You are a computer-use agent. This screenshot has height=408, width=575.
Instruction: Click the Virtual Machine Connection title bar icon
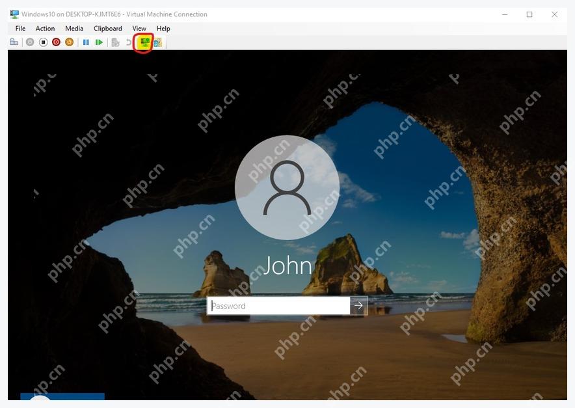15,14
